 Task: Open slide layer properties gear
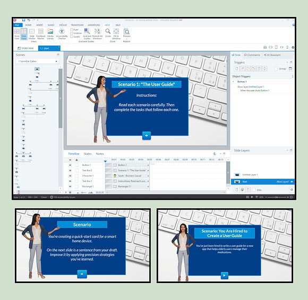[x=292, y=190]
